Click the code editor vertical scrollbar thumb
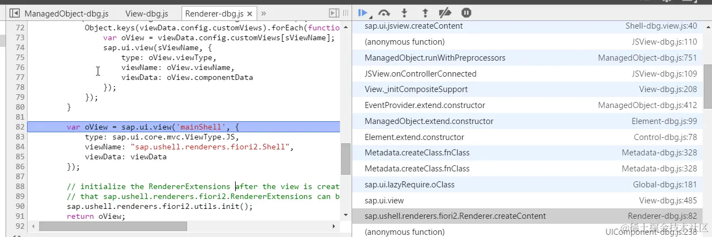 point(346,159)
